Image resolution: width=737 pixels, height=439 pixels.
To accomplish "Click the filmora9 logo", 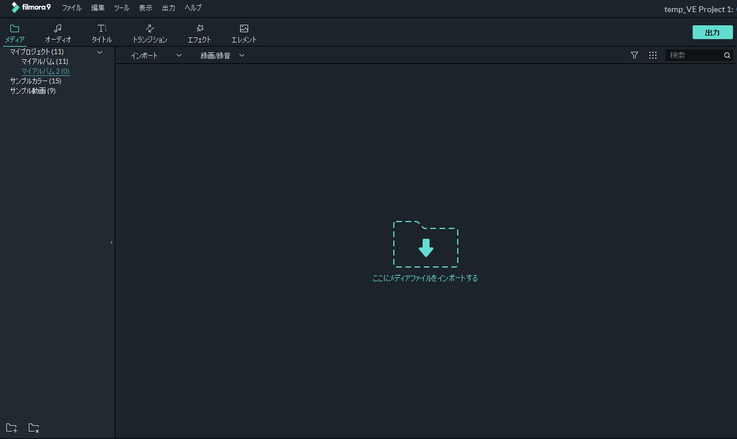I will point(31,7).
